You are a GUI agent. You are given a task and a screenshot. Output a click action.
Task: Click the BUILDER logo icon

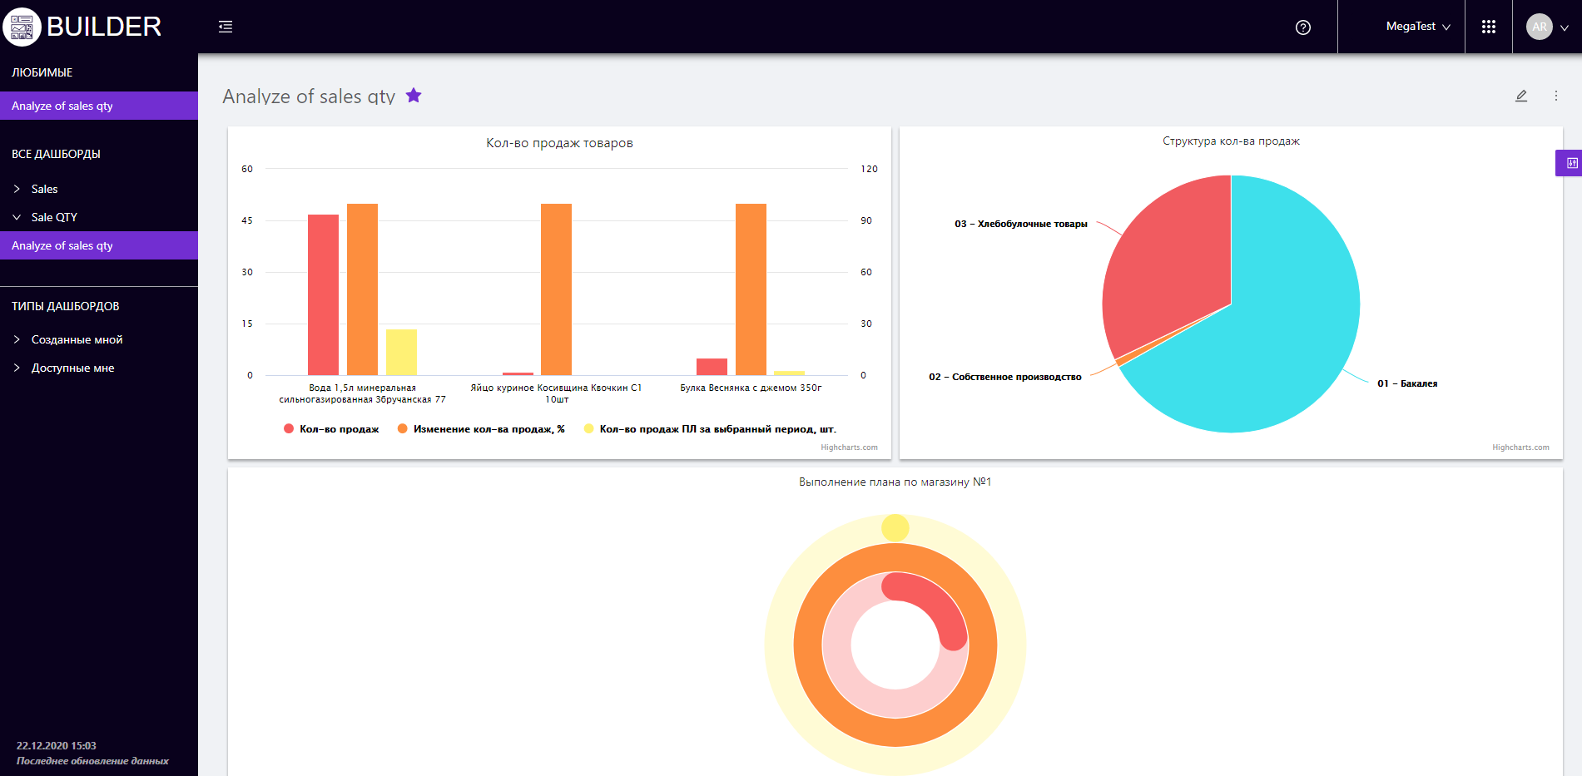coord(22,27)
